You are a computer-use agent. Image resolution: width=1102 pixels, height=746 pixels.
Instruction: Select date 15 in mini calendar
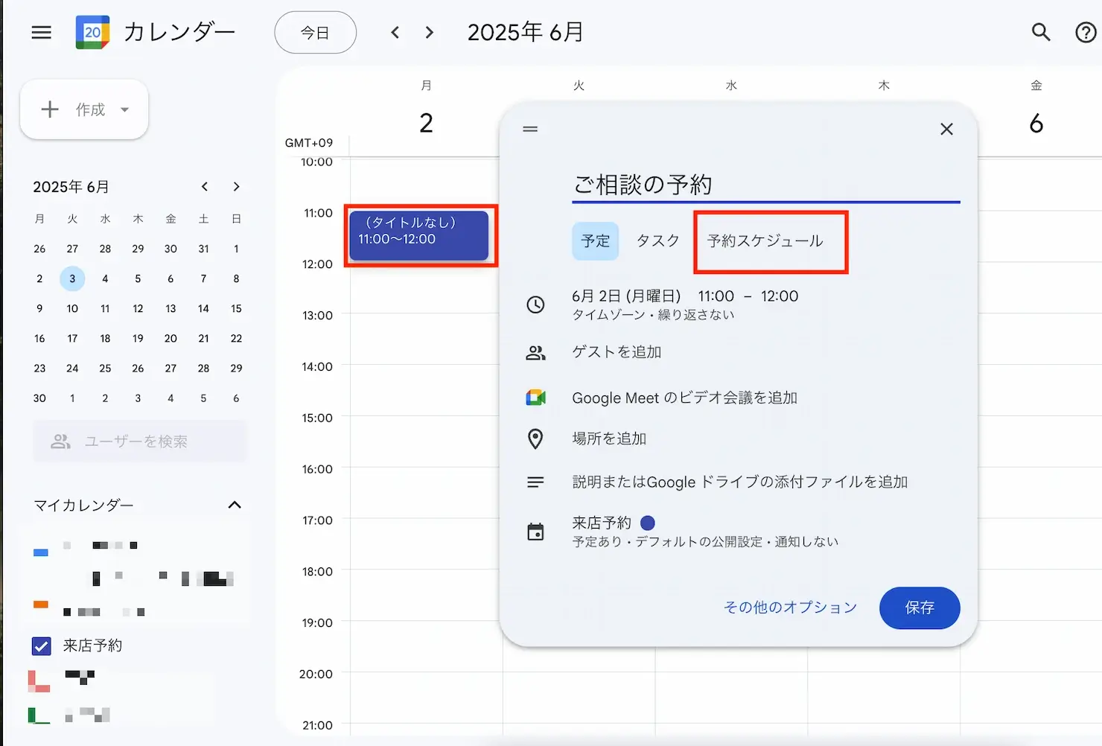point(236,308)
